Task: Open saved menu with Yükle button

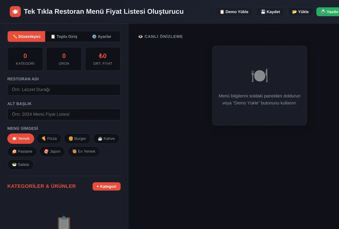Action: coord(301,12)
